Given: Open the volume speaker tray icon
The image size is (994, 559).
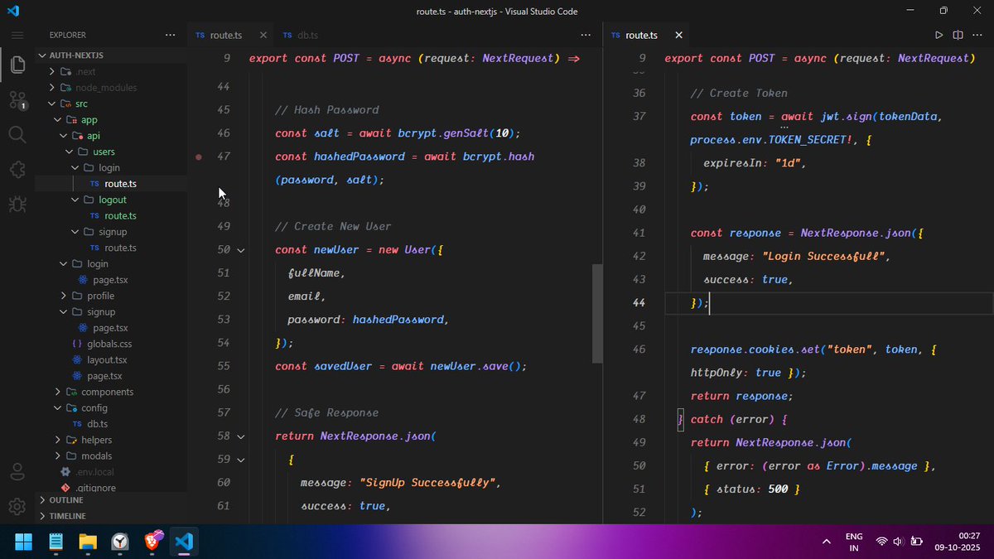Looking at the screenshot, I should (x=899, y=542).
